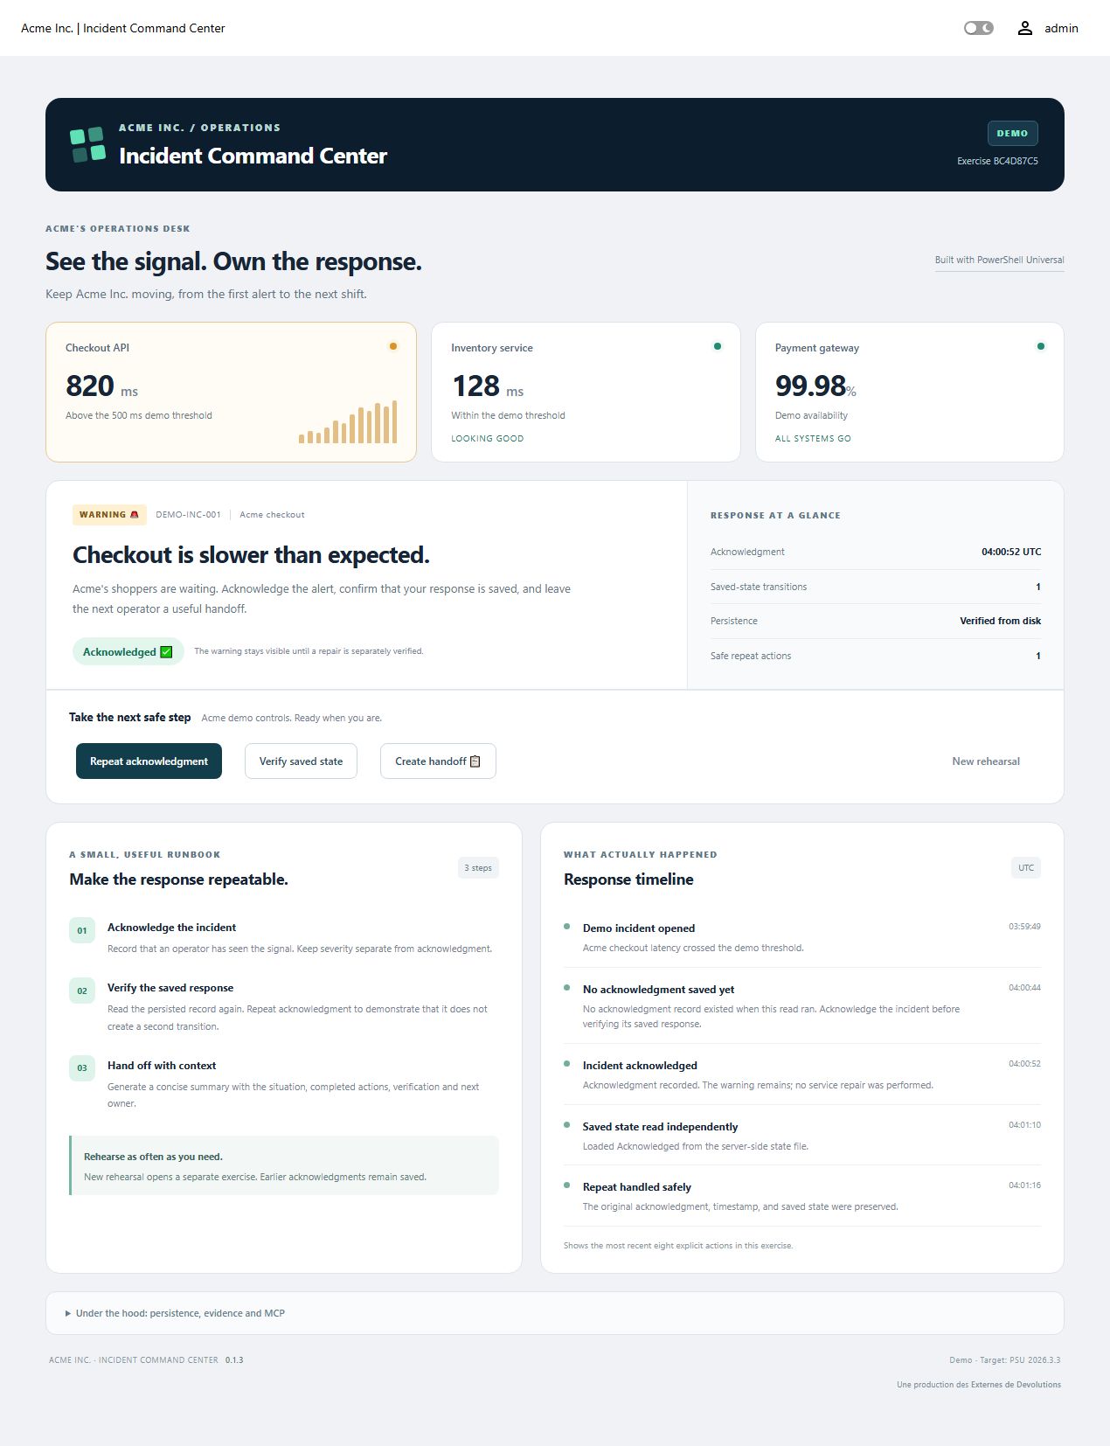Start a New rehearsal
Screen dimensions: 1110x1446
tap(986, 761)
